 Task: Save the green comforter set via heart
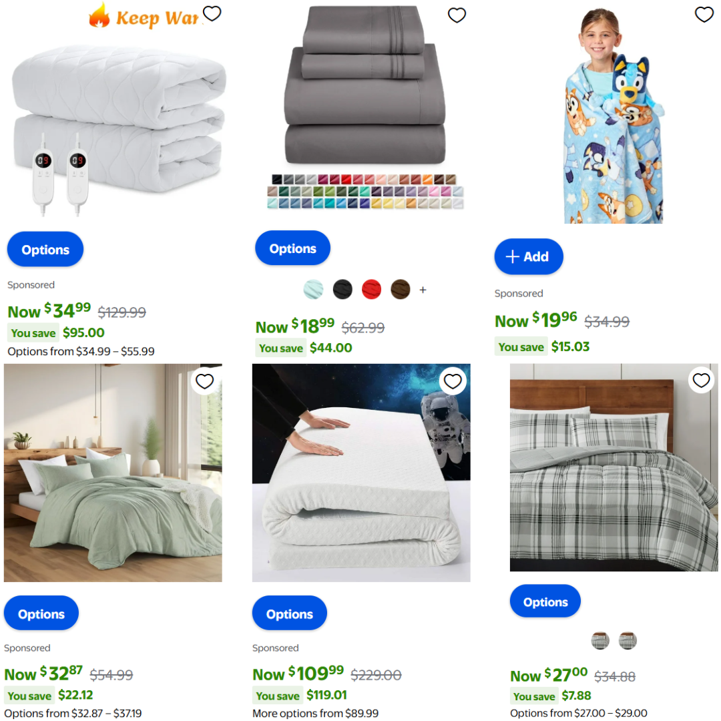(205, 381)
